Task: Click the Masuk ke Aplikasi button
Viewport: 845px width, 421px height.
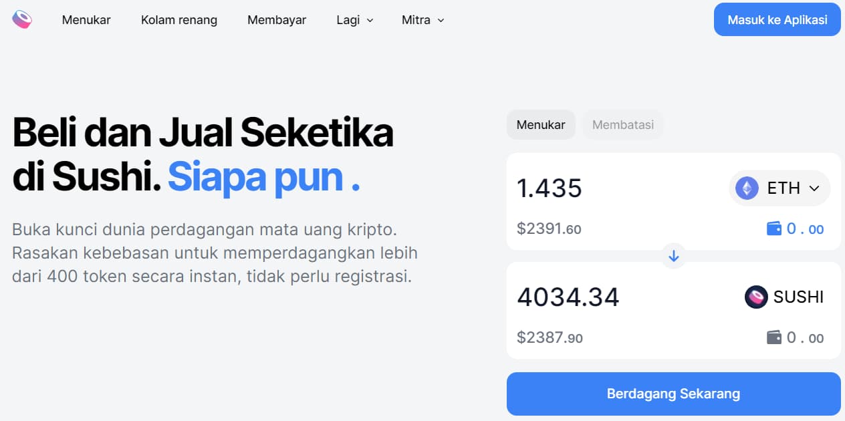Action: pyautogui.click(x=776, y=19)
